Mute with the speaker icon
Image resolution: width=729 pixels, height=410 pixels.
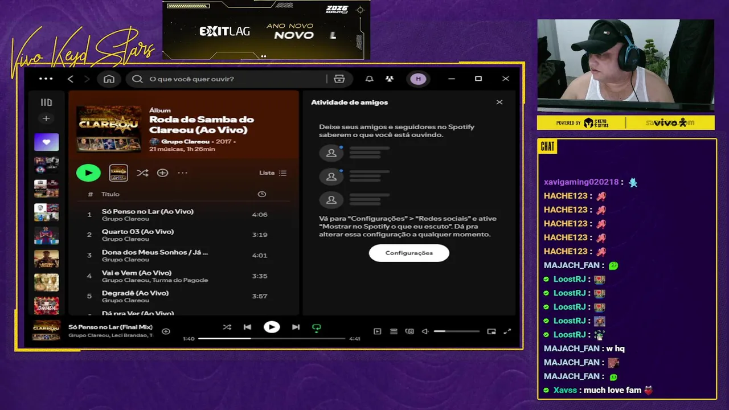[425, 331]
